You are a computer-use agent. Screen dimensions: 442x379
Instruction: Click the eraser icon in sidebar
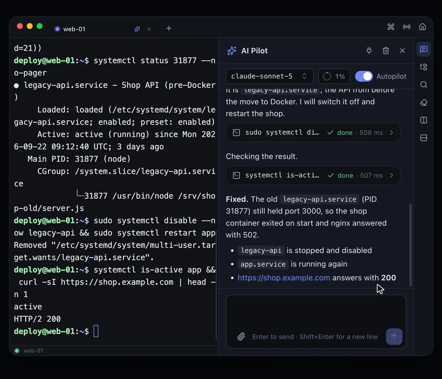pos(424,103)
